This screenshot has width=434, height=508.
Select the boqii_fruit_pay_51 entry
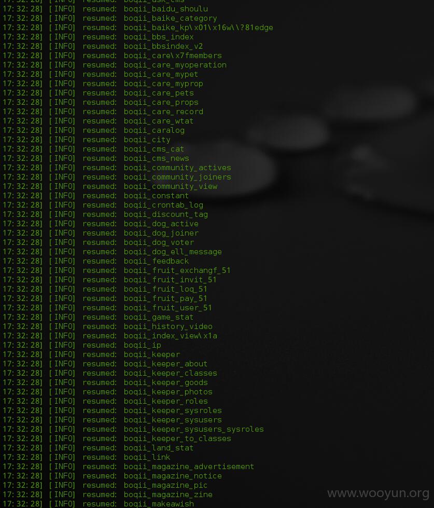(165, 298)
